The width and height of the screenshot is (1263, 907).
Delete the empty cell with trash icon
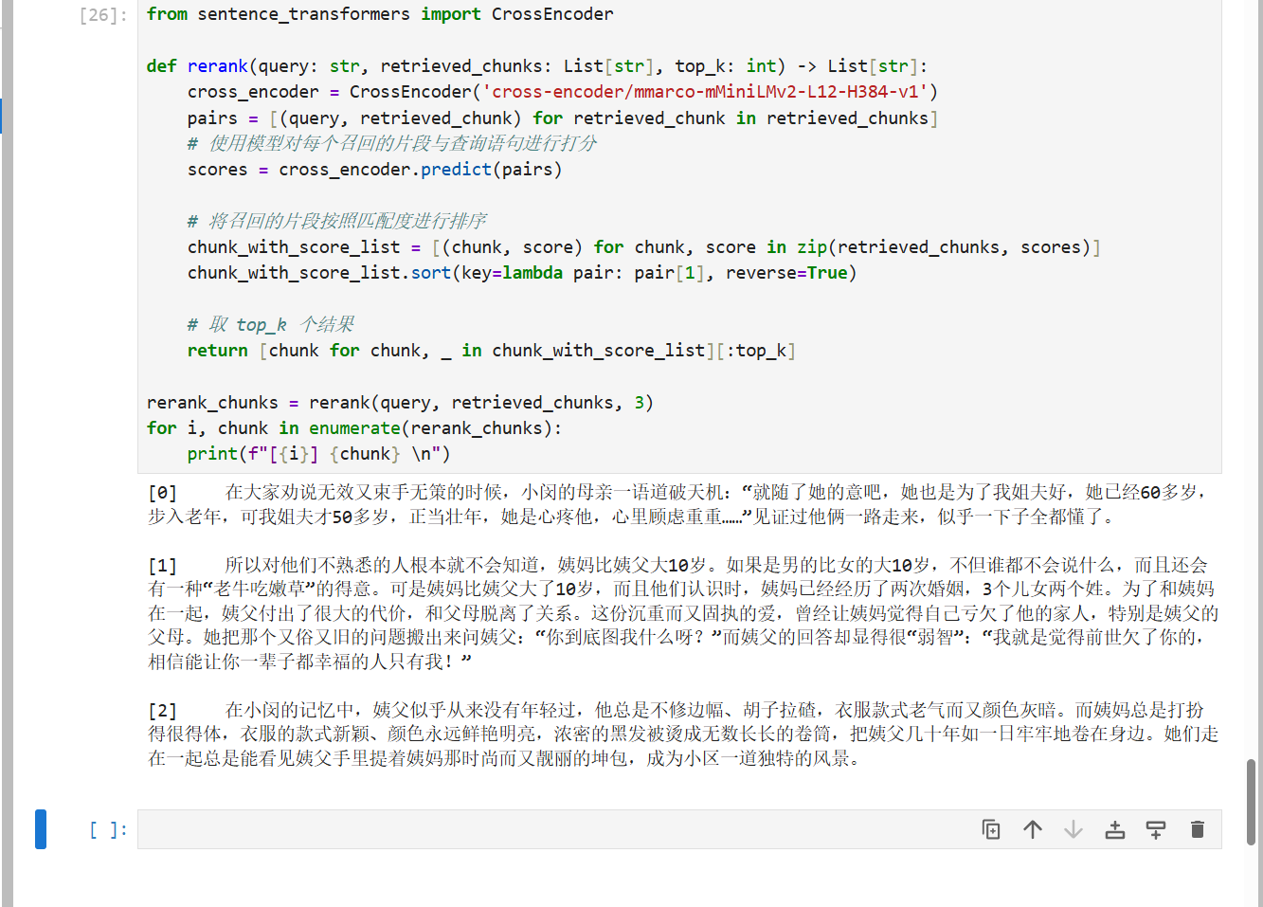click(x=1198, y=830)
